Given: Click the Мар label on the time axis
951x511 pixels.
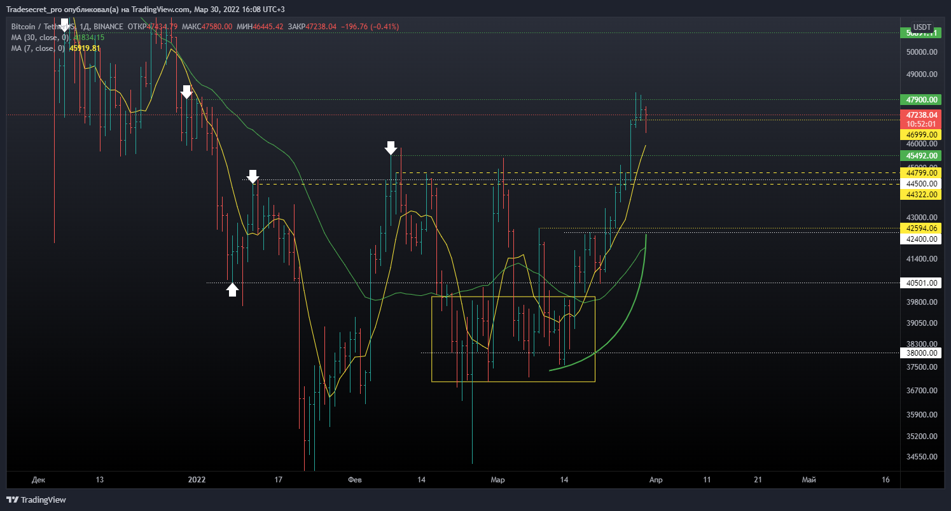Looking at the screenshot, I should pos(498,480).
